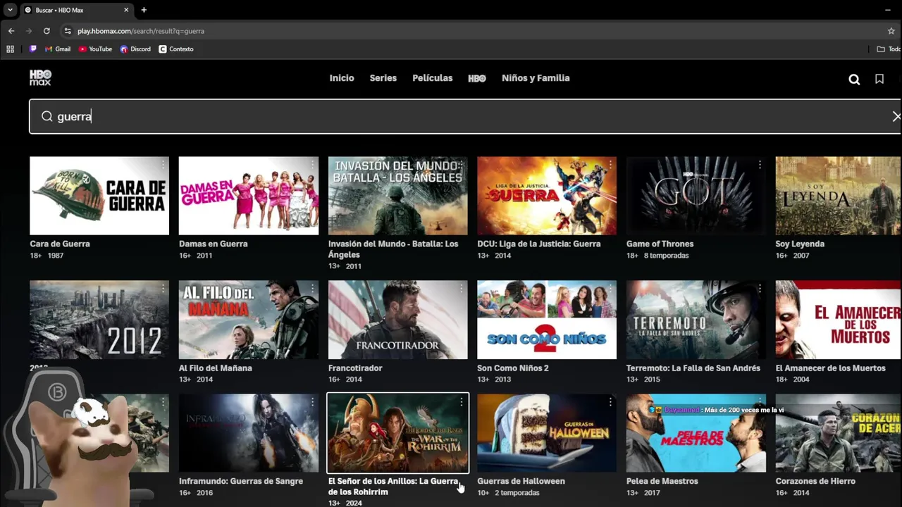The width and height of the screenshot is (902, 507).
Task: Go to Inicio
Action: 342,78
